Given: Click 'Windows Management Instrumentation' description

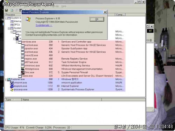Looking at the screenshot, I should 82,69.
